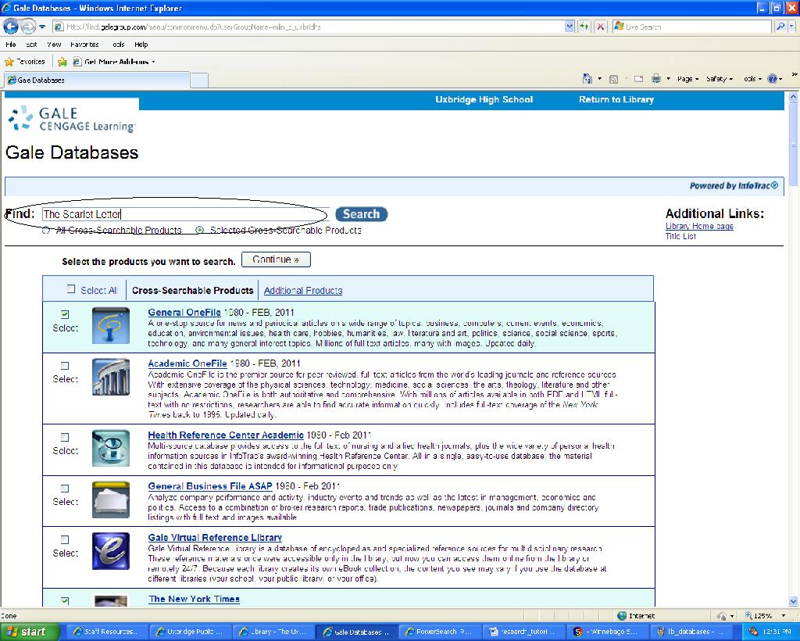Open the Favorites menu
The width and height of the screenshot is (800, 641).
[84, 45]
